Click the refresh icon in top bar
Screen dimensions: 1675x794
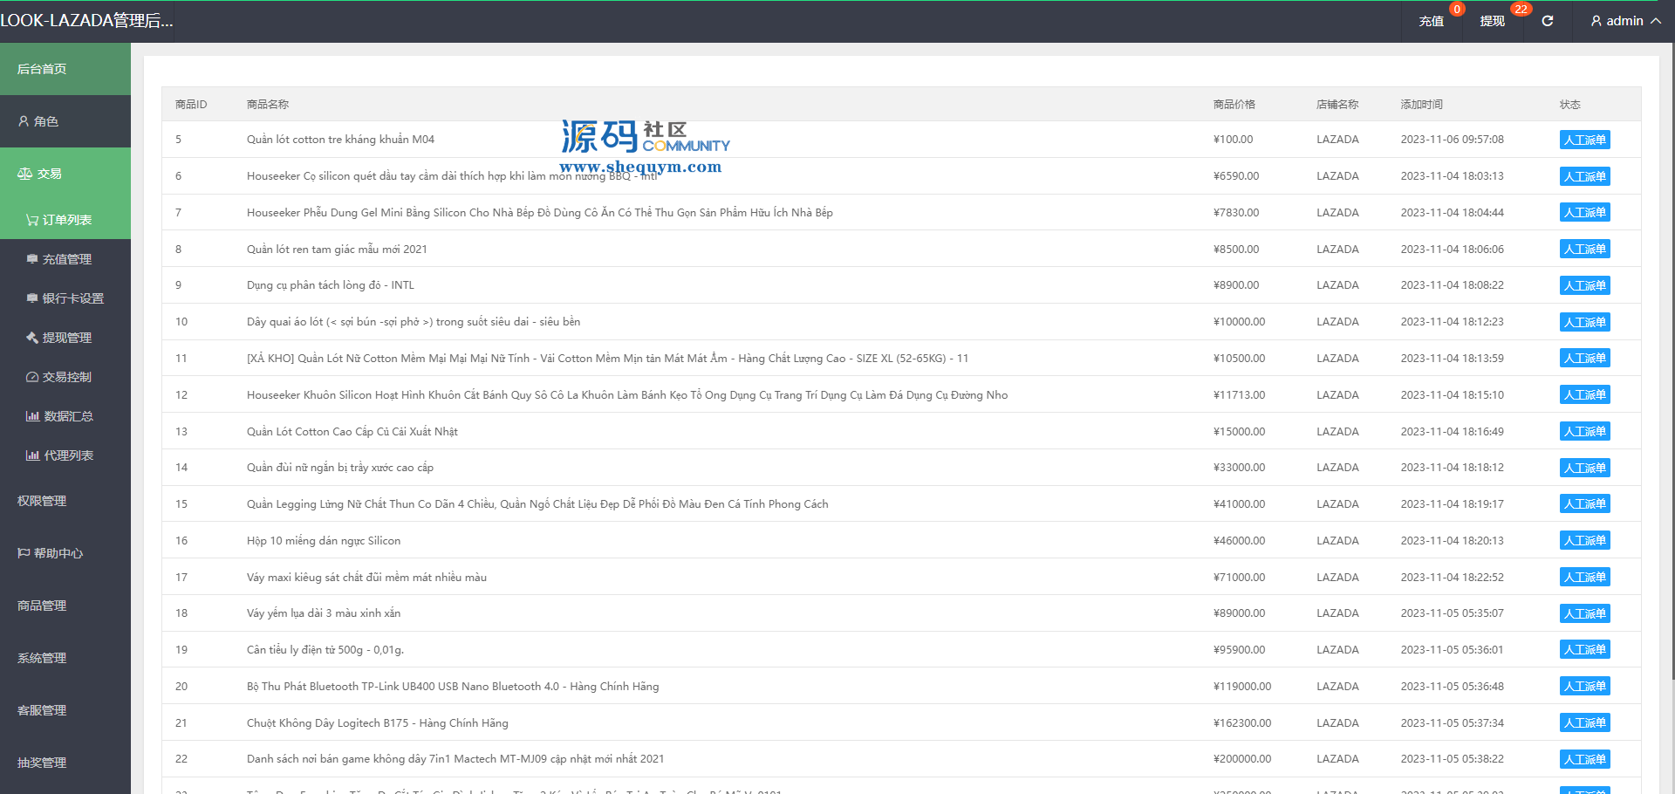click(1548, 21)
